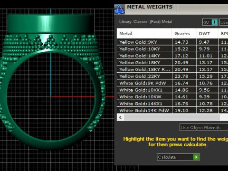This screenshot has height=171, width=228.
Task: Click DWT value 9.79
Action: [x=204, y=49]
